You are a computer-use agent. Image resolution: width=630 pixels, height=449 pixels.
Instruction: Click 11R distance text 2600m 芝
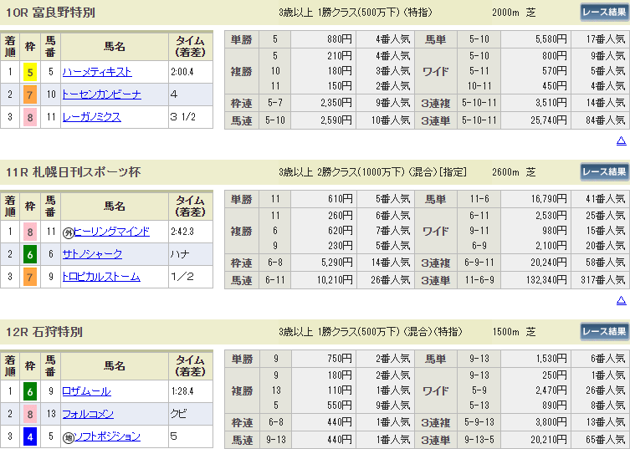514,172
